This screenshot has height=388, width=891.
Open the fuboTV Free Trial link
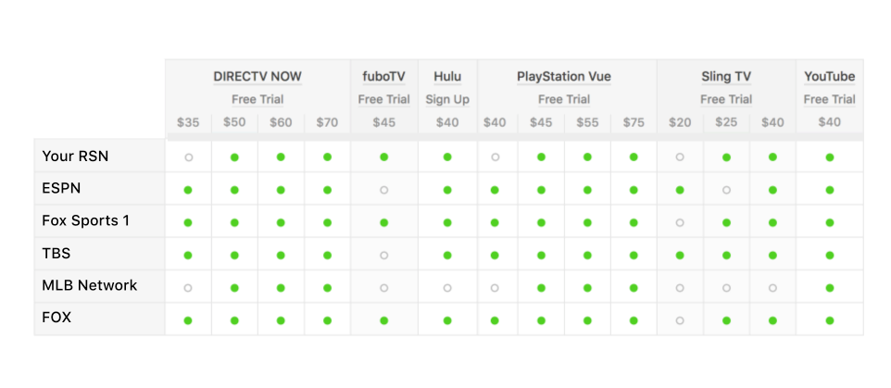tap(383, 99)
